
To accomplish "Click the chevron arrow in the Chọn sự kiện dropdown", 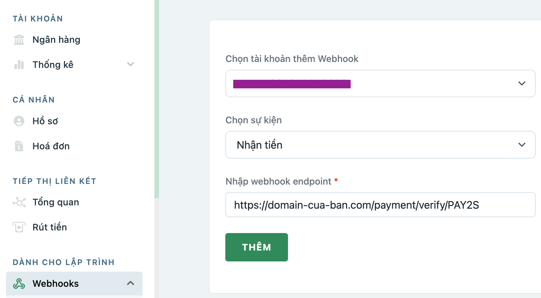I will 522,145.
